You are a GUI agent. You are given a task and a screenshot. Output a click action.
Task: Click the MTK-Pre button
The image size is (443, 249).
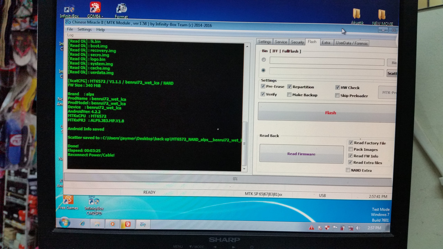click(x=388, y=92)
